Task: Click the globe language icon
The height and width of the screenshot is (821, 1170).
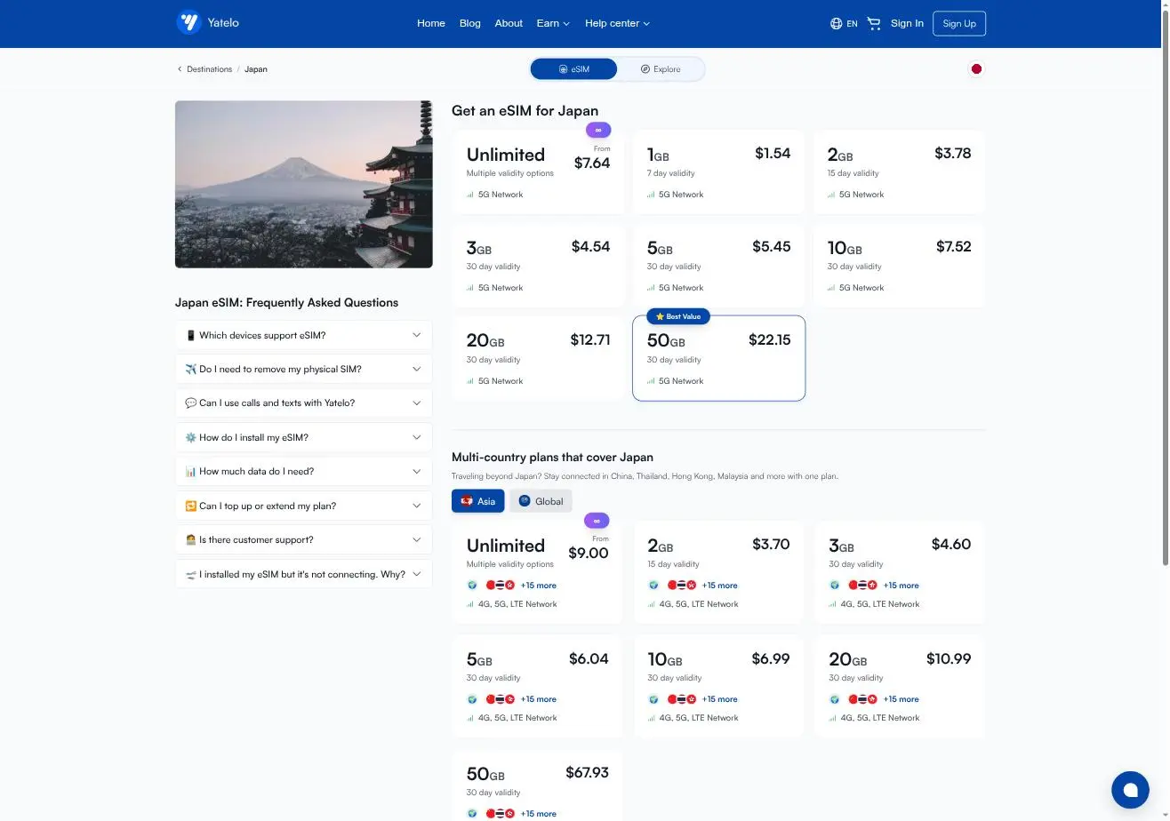Action: click(836, 23)
